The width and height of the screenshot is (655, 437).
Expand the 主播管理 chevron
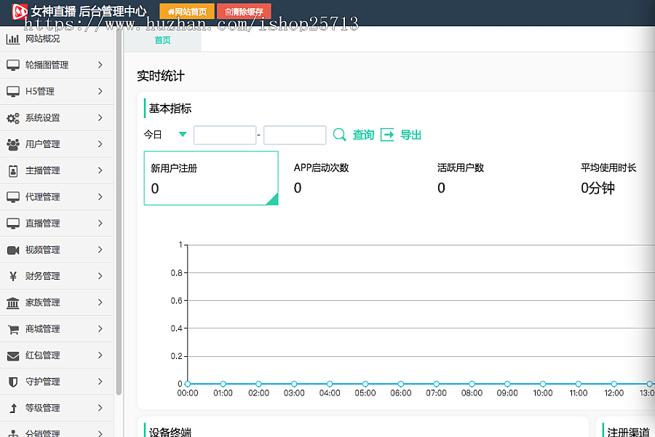coord(100,170)
